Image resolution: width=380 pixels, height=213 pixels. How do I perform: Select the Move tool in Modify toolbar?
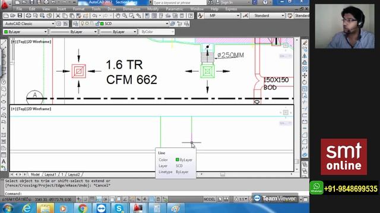[305, 76]
